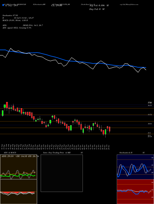The width and height of the screenshot is (154, 204).
Task: Click the white price line's final point
Action: coord(146,70)
